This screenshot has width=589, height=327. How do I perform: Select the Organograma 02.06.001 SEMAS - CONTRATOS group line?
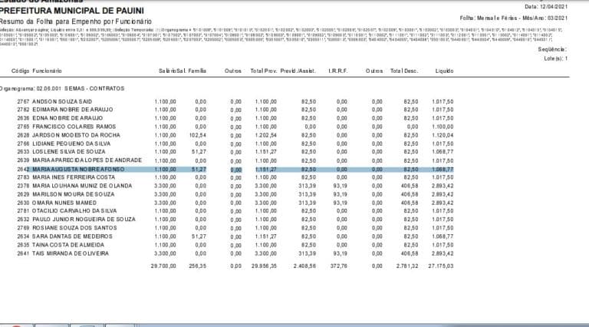(63, 88)
